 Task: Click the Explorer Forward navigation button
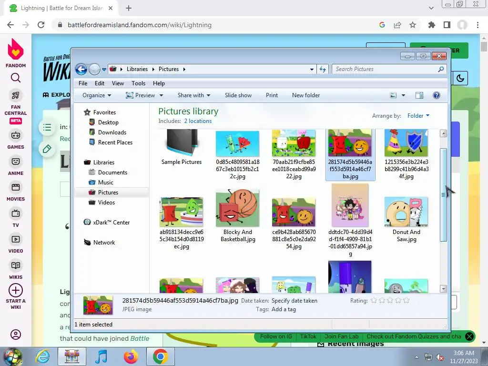coord(94,69)
